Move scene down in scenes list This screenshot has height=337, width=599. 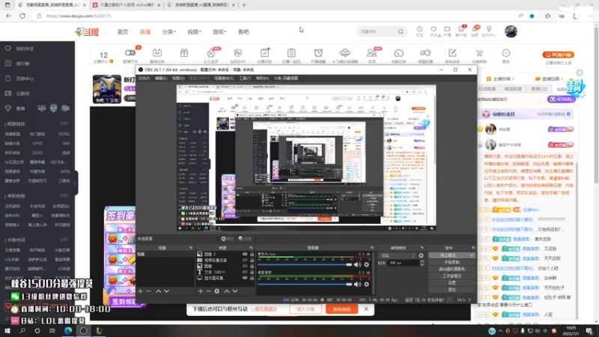pyautogui.click(x=166, y=291)
